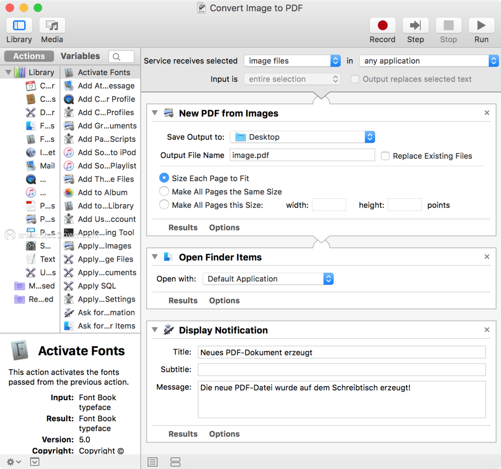Collapse the New PDF from Images action
Screen dimensions: 501x469
[x=155, y=112]
